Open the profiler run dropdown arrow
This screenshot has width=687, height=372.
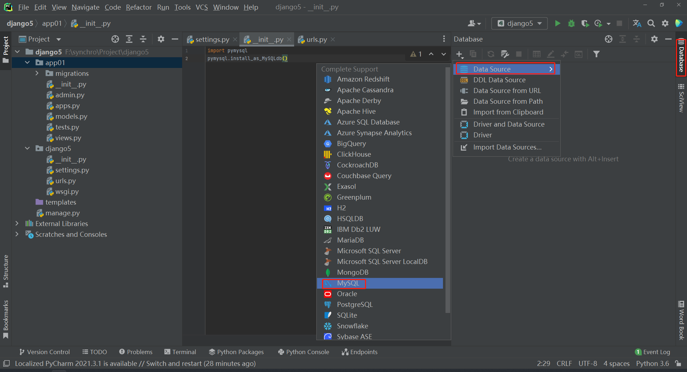point(609,24)
